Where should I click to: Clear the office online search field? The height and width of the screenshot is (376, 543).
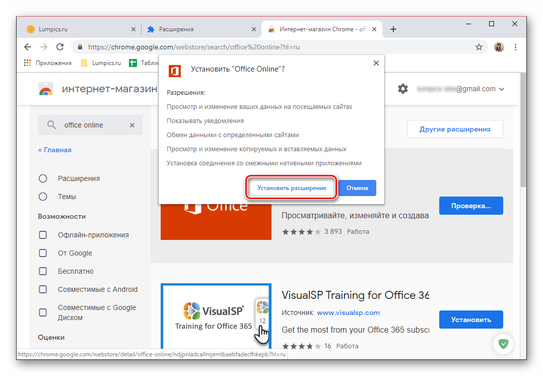[132, 125]
